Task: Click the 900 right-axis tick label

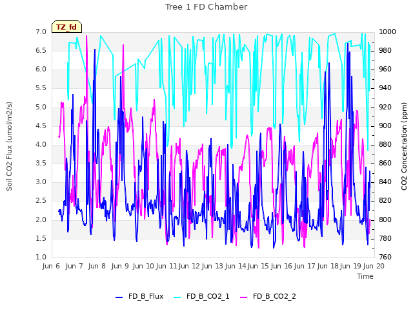Action: coord(385,126)
